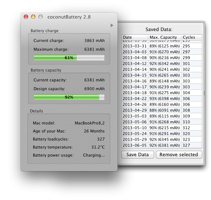Click the Save Data button
Image resolution: width=211 pixels, height=200 pixels.
click(x=138, y=154)
